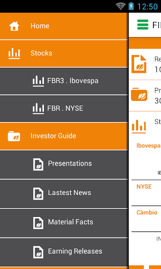Viewport: 161px width, 269px height.
Task: Tap the chart icon beside FBR . NYSE
Action: point(38,108)
